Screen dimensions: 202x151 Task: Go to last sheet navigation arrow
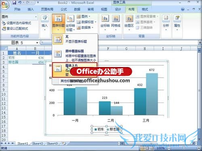coord(13,143)
